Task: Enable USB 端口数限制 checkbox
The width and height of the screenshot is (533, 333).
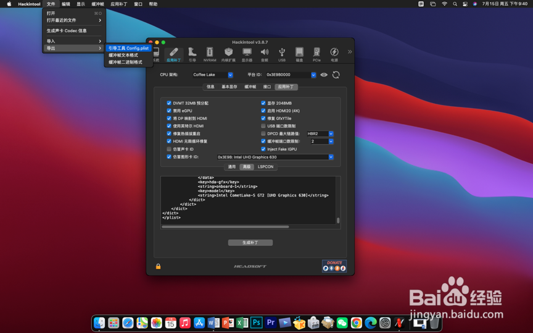Action: 263,126
